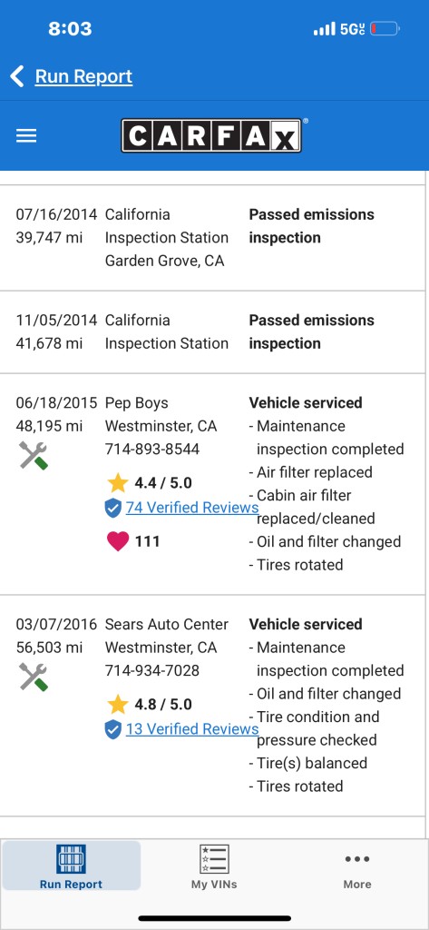Screen dimensions: 429x930
Task: Open the More tab
Action: (357, 870)
